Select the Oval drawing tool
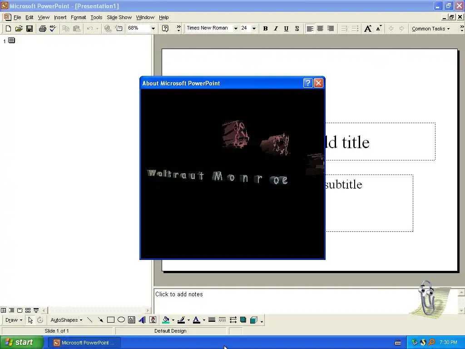The width and height of the screenshot is (465, 349). tap(121, 320)
